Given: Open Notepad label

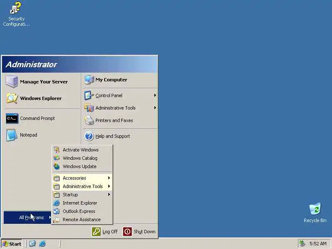Looking at the screenshot, I should pos(29,135).
